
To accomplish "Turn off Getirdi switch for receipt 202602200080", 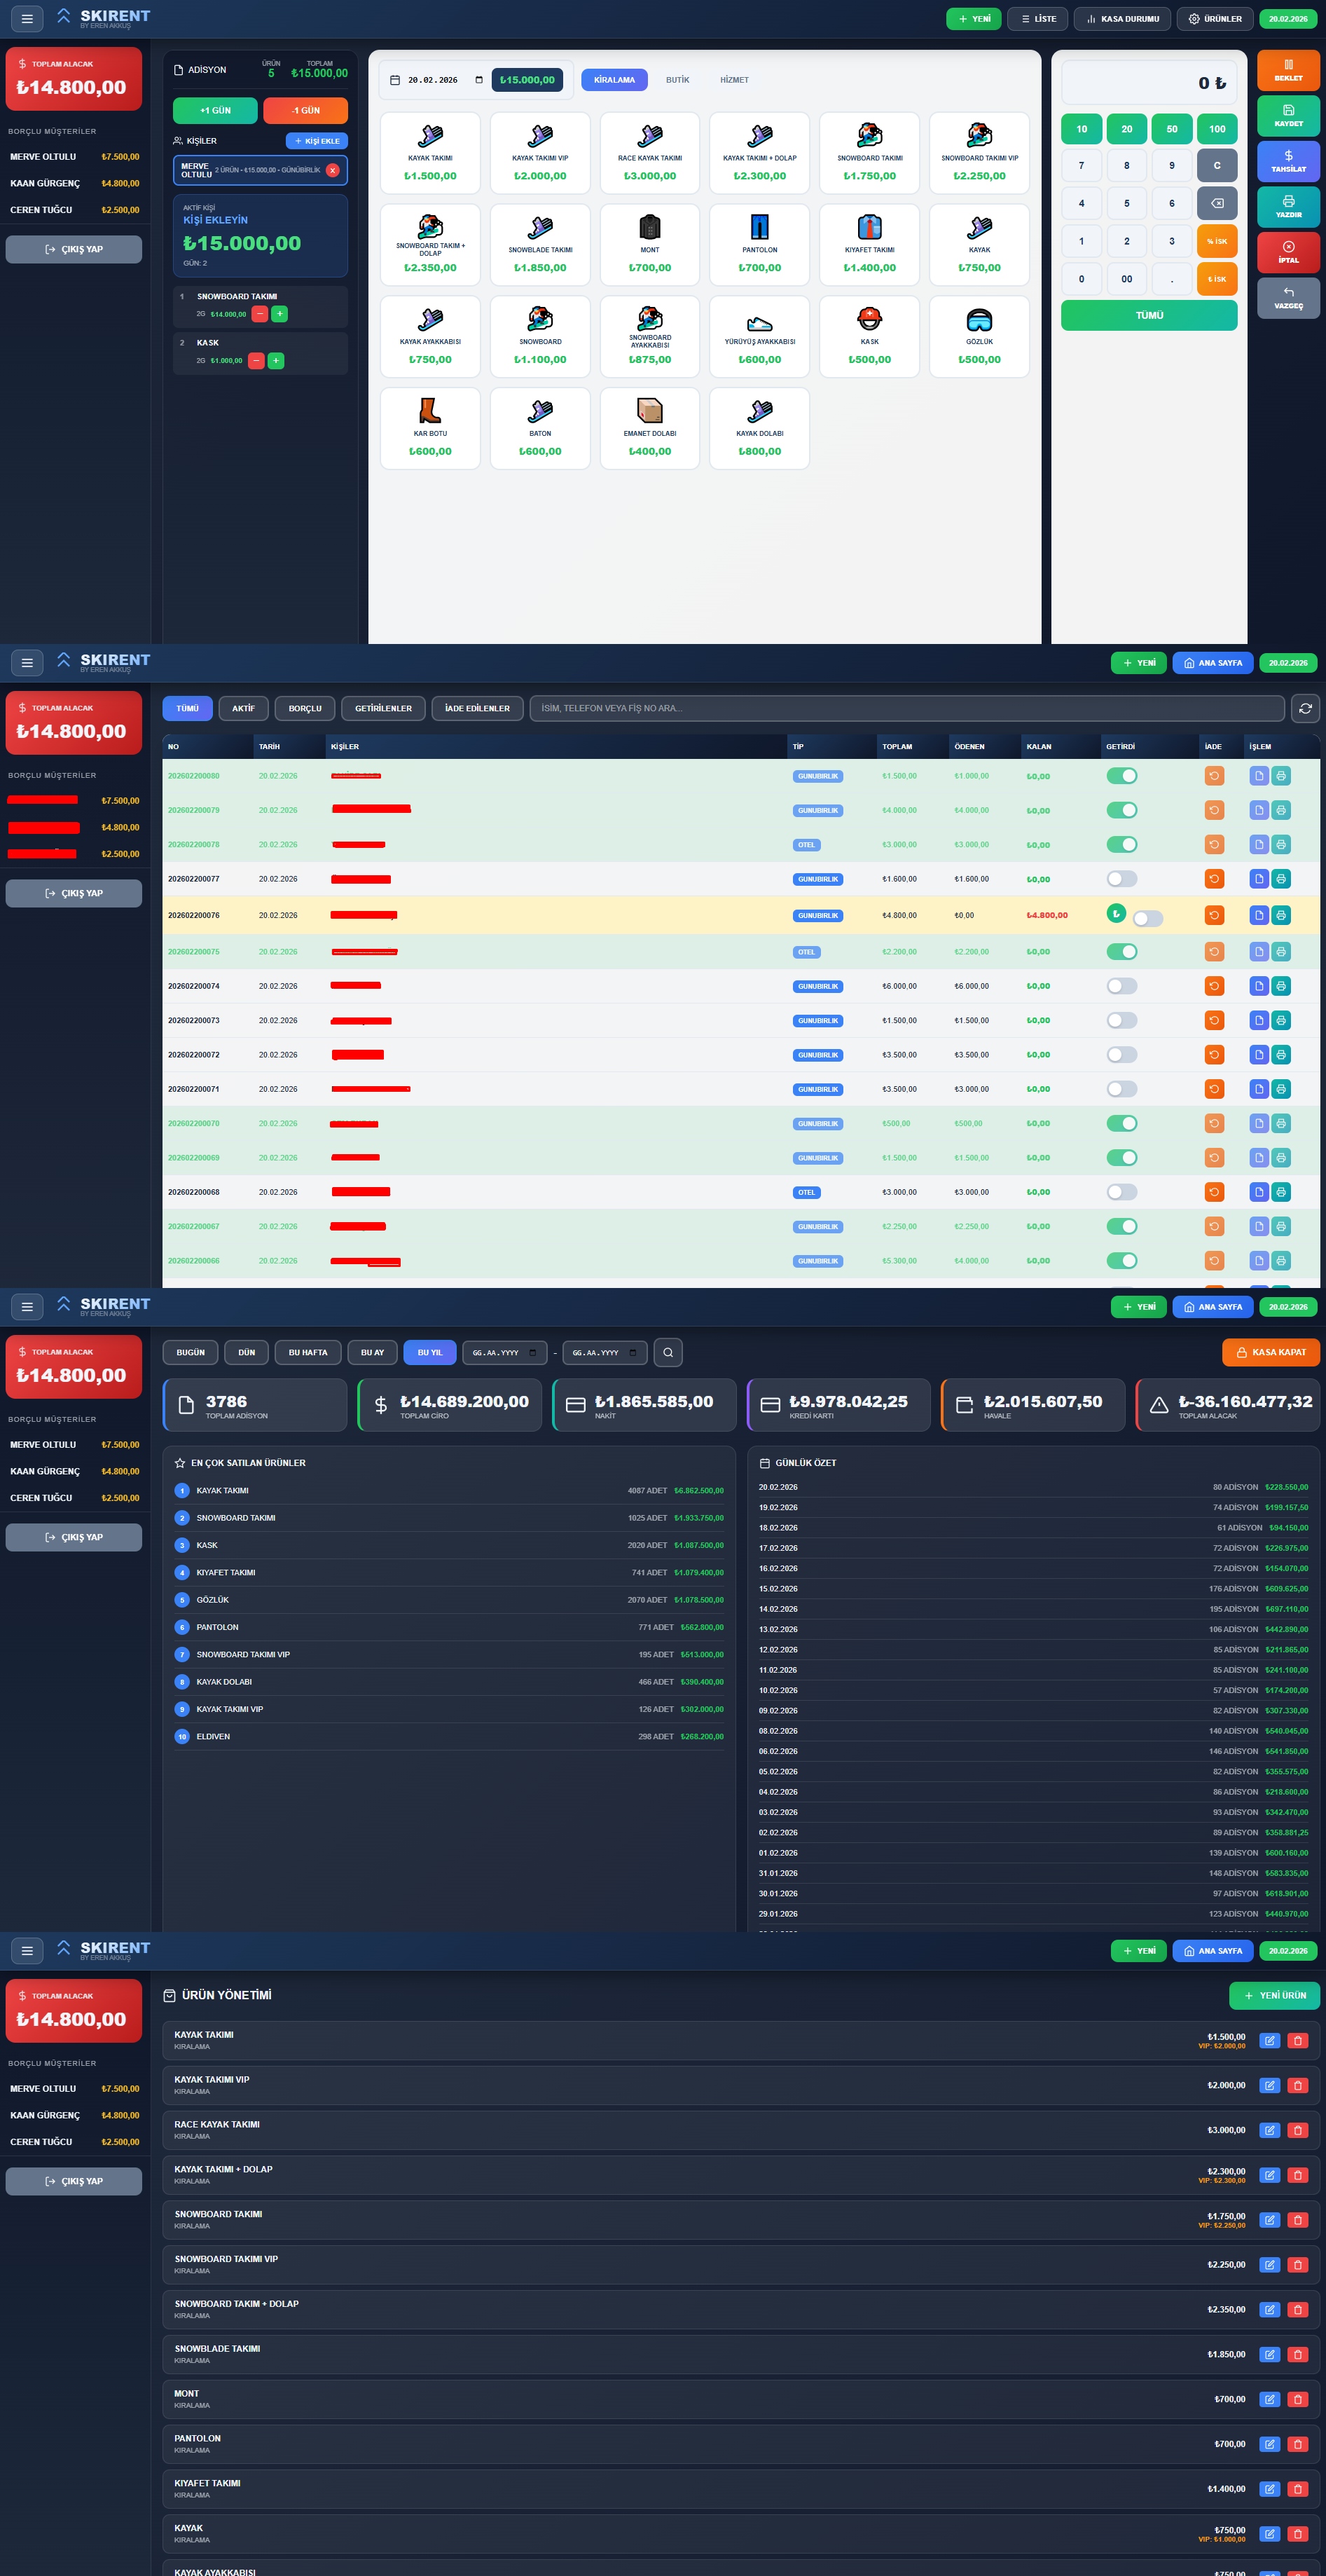I will tap(1121, 776).
